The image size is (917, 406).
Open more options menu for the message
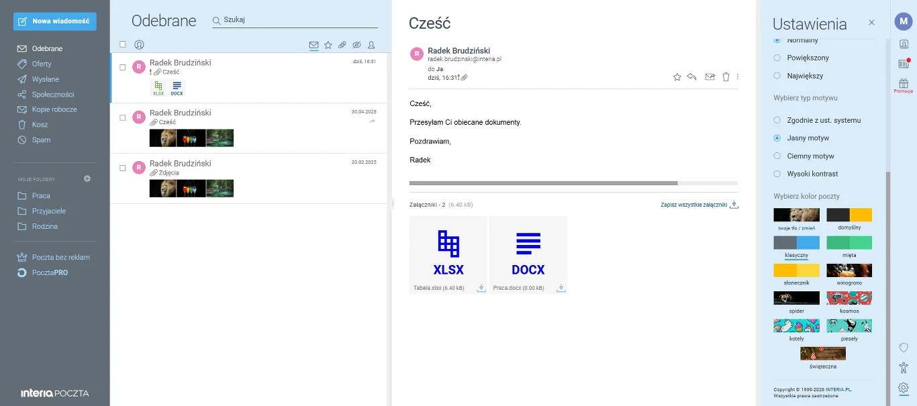[738, 77]
